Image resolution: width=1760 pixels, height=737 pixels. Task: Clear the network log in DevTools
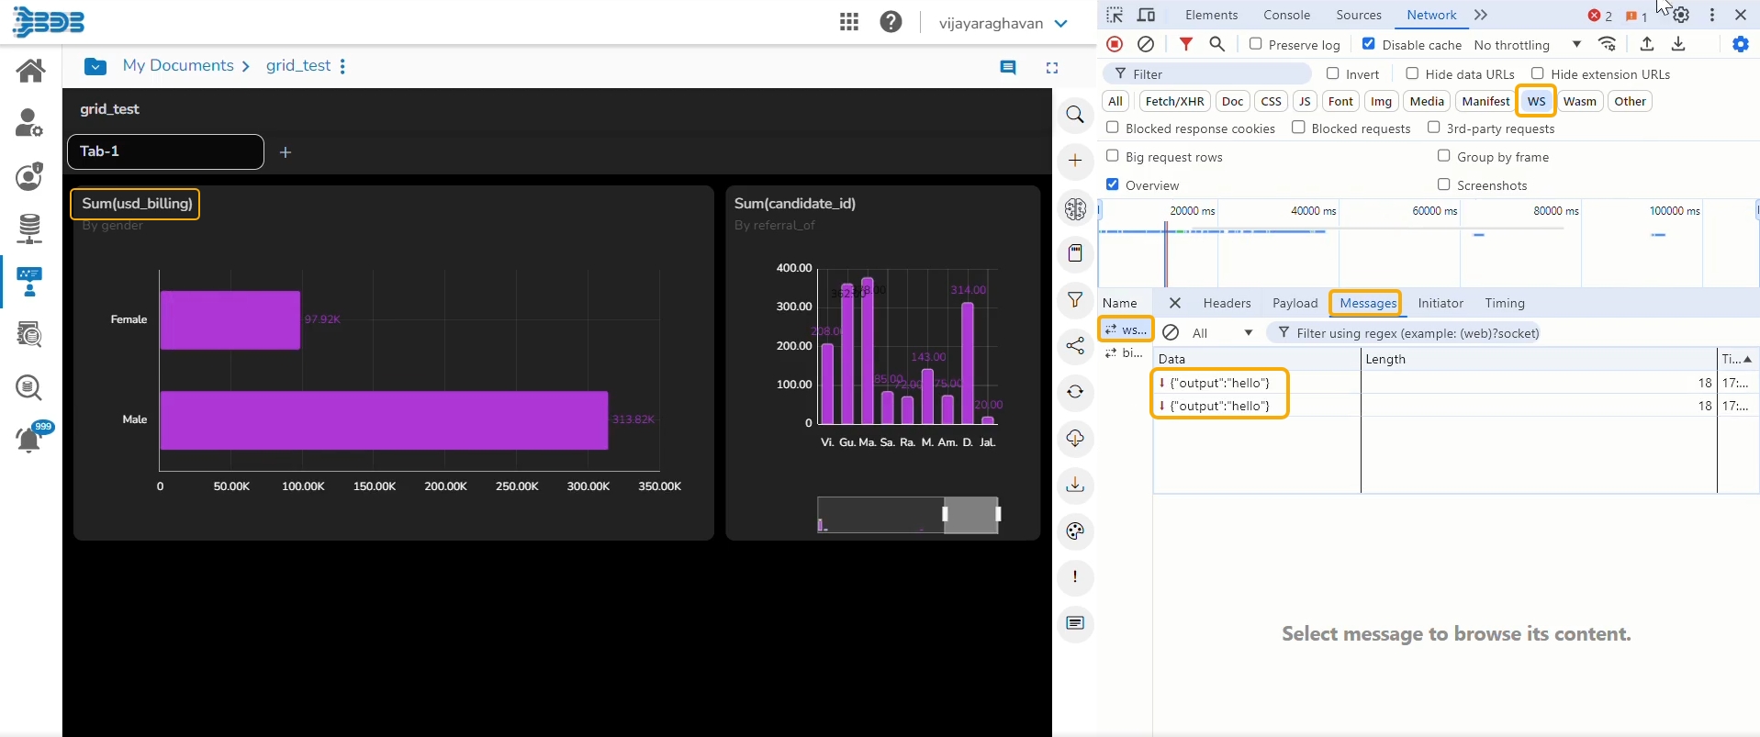(x=1146, y=44)
